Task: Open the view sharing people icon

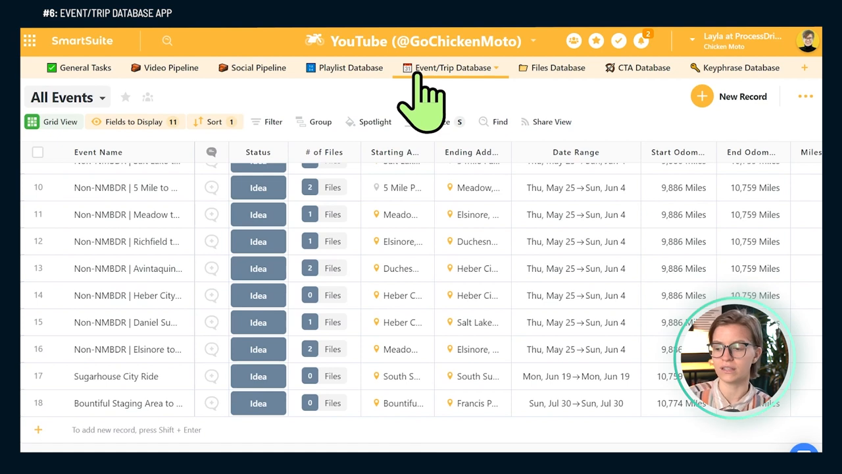Action: [x=148, y=97]
